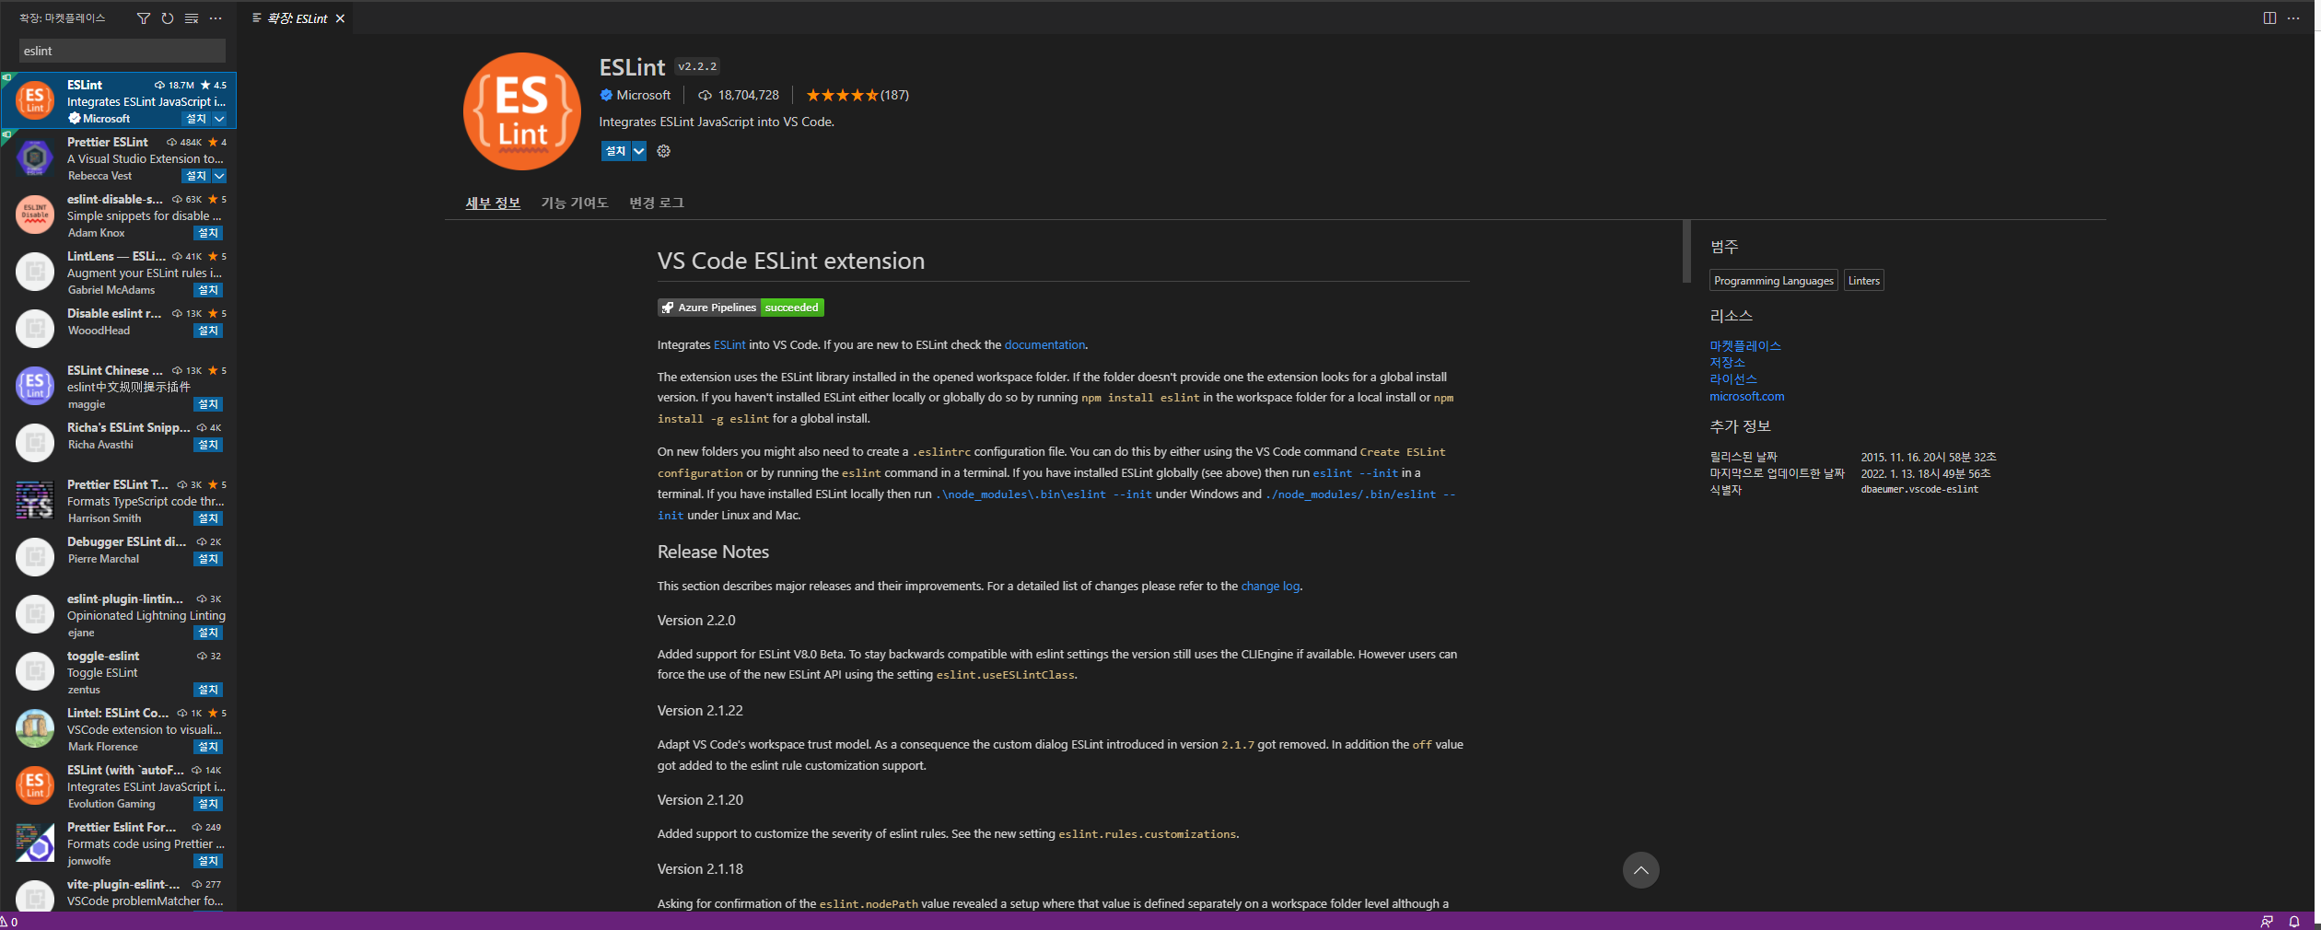Image resolution: width=2321 pixels, height=930 pixels.
Task: Click the 2015. 11. 16. release date
Action: click(x=1929, y=457)
